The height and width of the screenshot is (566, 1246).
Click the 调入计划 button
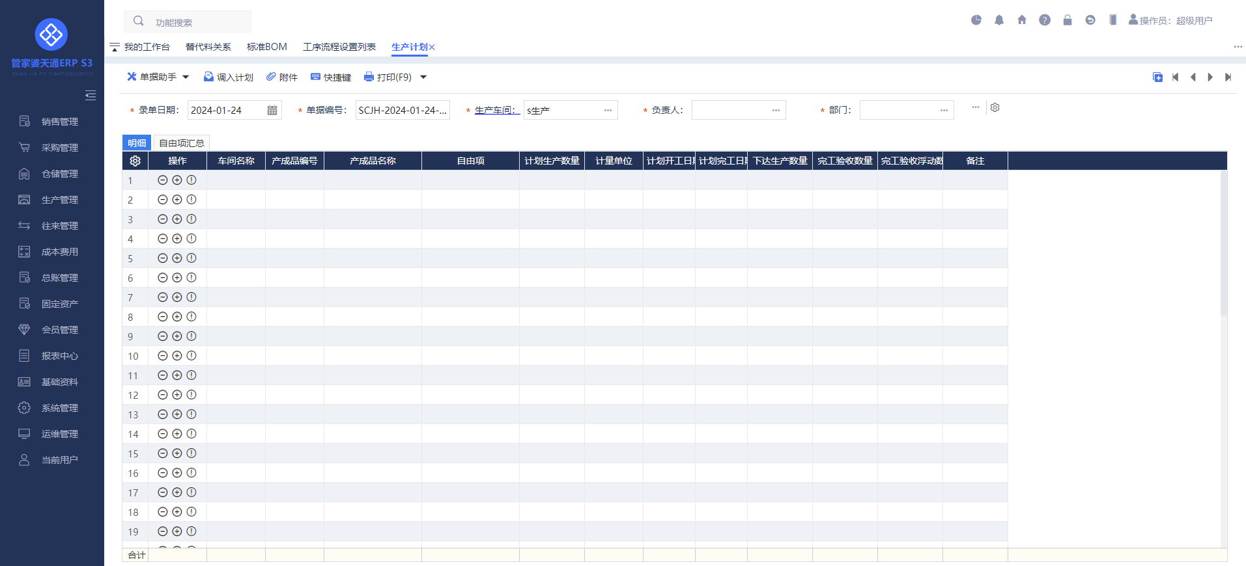[x=228, y=77]
